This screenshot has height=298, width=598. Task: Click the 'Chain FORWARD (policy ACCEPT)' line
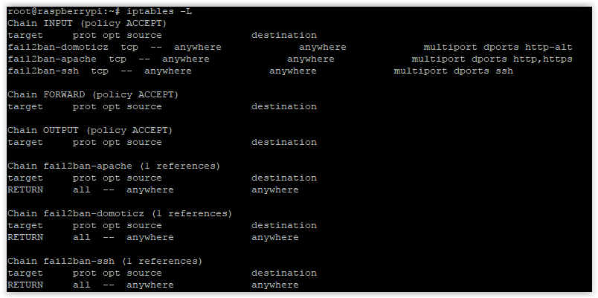click(x=93, y=94)
